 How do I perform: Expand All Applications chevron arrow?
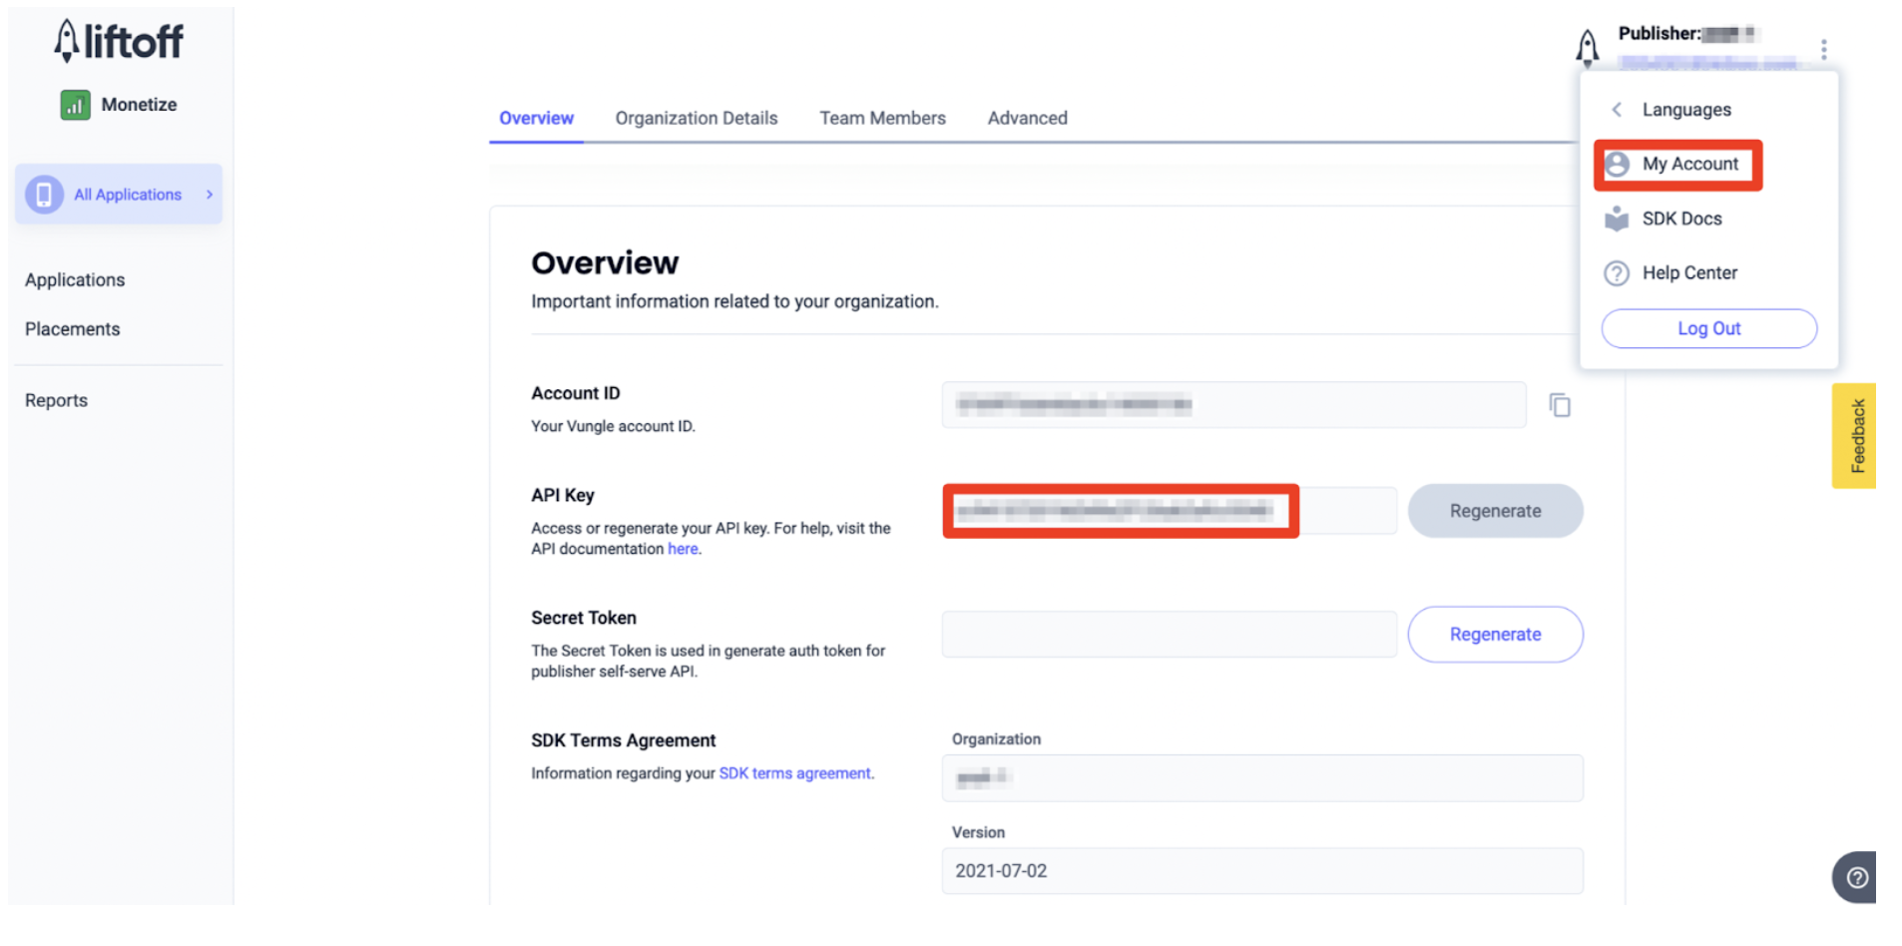pos(210,195)
